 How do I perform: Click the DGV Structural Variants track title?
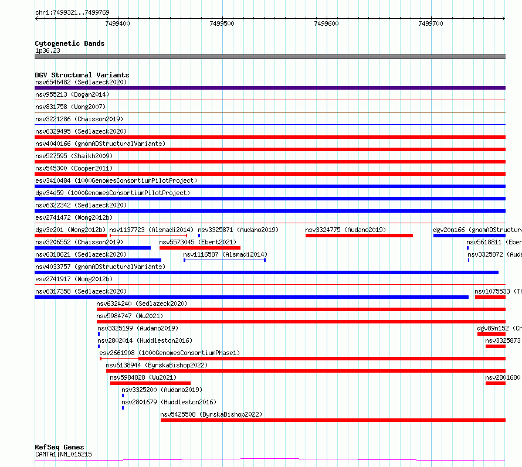(x=82, y=75)
